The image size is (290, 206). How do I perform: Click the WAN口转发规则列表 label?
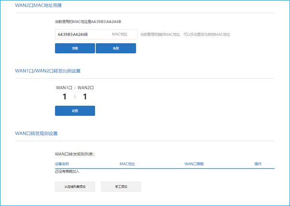[75, 154]
